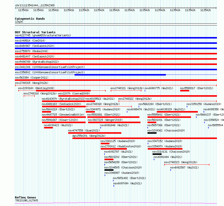Select the thick blue bar under esv3356802
The image size is (224, 206).
click(x=120, y=75)
